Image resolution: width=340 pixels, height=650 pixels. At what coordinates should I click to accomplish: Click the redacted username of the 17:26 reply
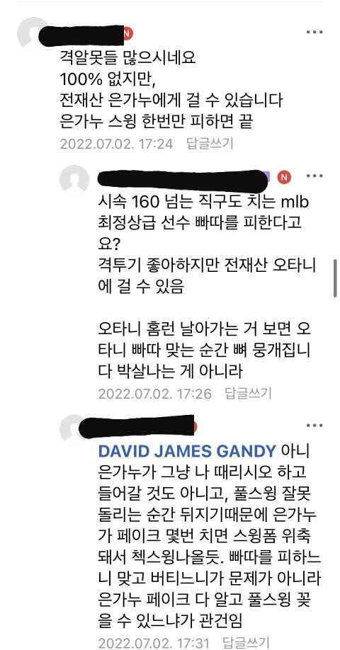(182, 178)
